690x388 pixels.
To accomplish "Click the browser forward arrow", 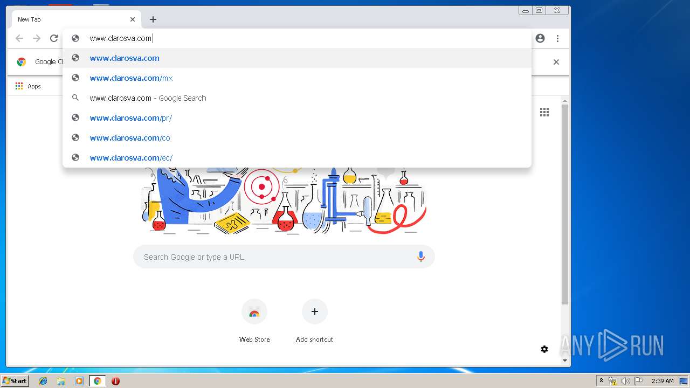I will tap(37, 38).
